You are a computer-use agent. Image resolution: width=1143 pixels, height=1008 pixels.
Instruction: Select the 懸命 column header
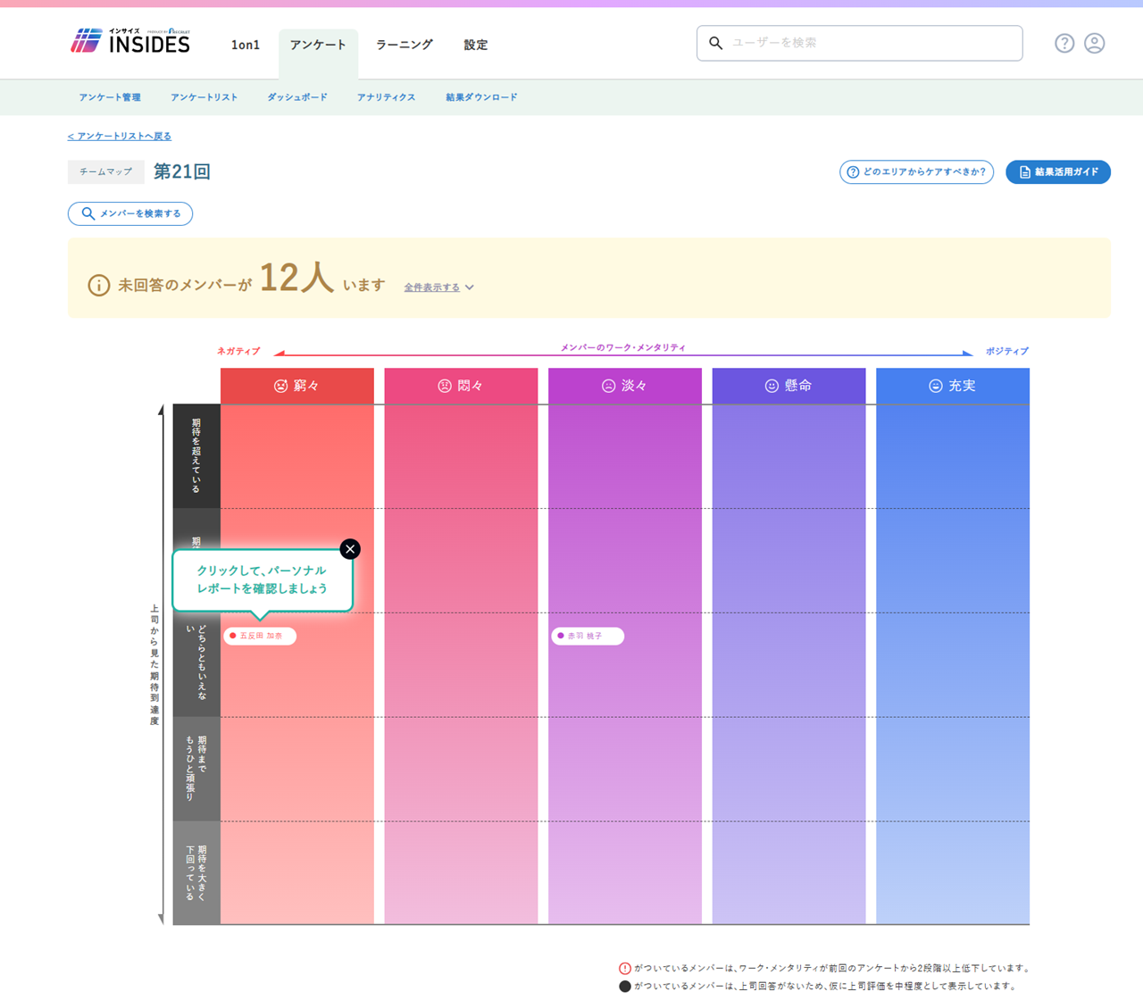click(x=788, y=386)
